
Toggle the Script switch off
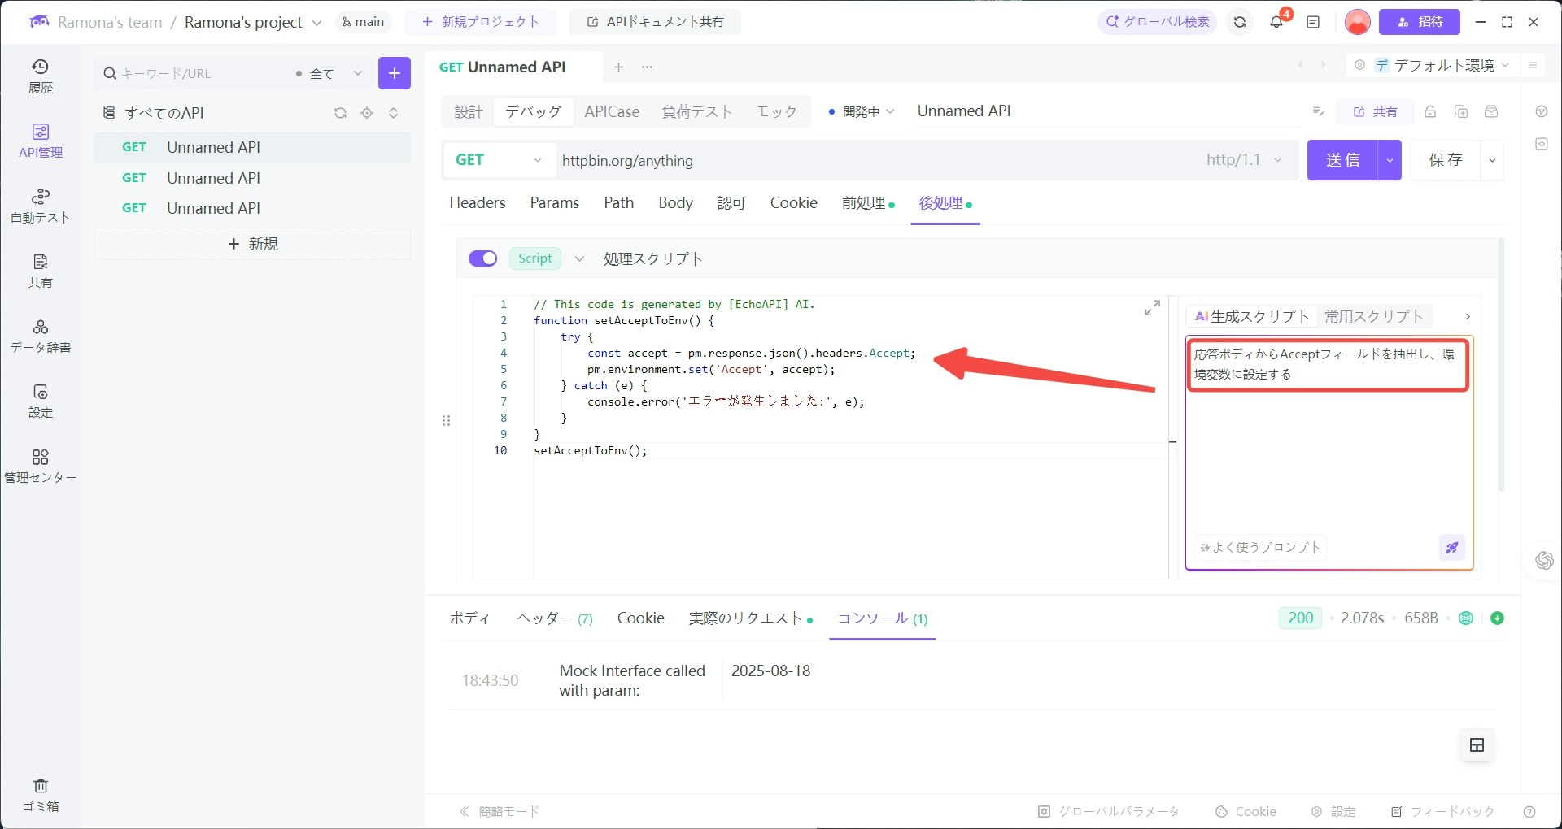click(482, 258)
